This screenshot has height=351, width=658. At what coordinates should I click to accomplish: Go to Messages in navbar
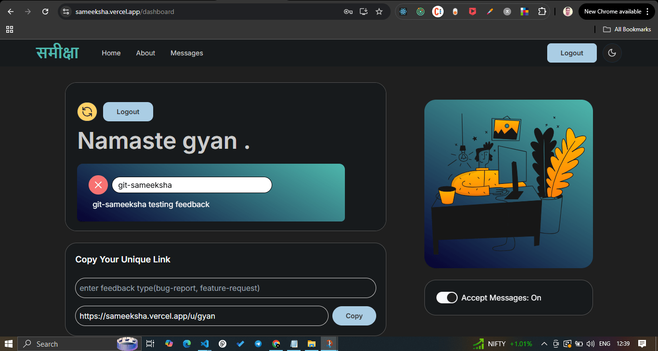[187, 53]
